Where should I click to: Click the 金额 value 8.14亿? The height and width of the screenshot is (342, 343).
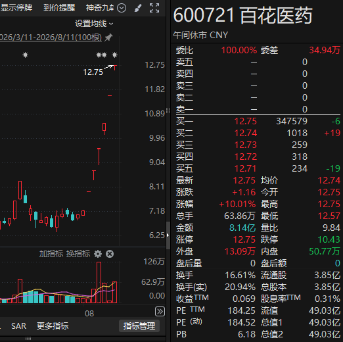click(x=242, y=228)
